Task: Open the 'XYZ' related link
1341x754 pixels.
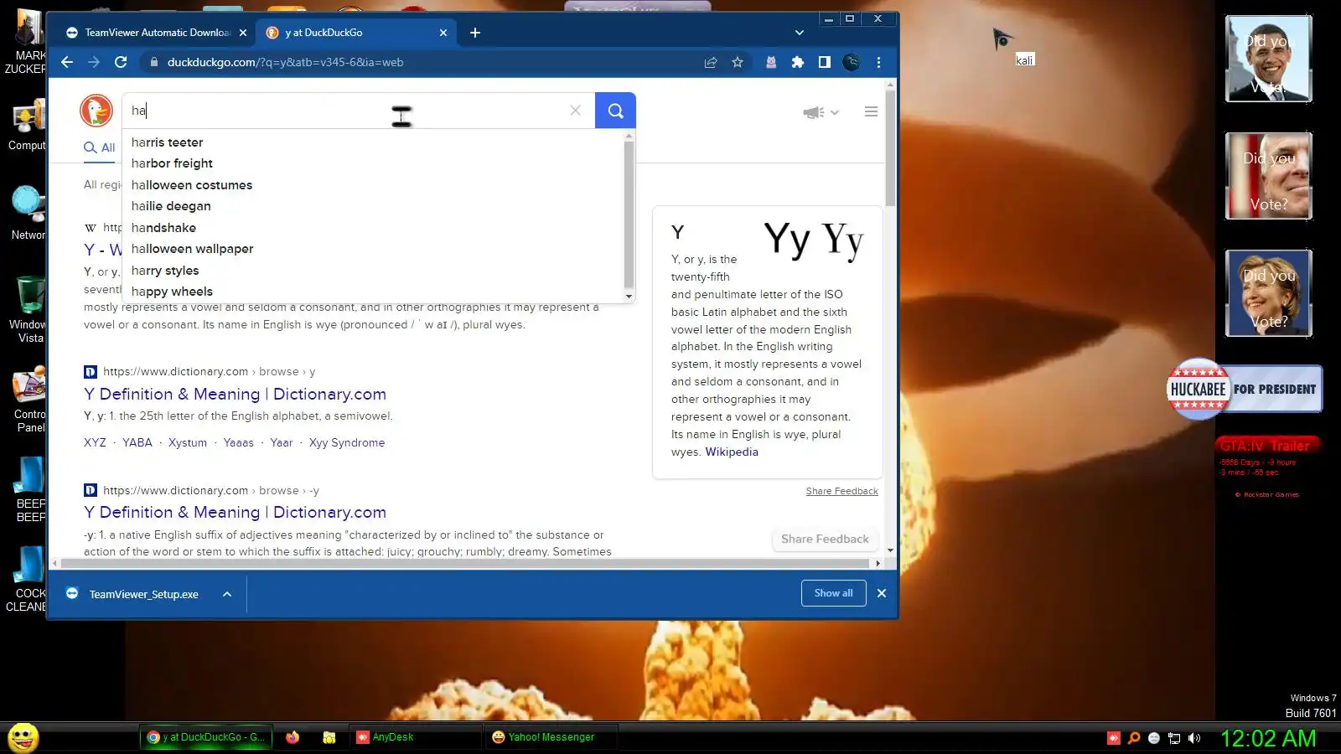Action: [95, 443]
